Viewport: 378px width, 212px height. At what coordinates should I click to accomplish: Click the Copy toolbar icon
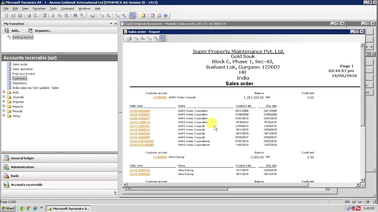point(60,16)
